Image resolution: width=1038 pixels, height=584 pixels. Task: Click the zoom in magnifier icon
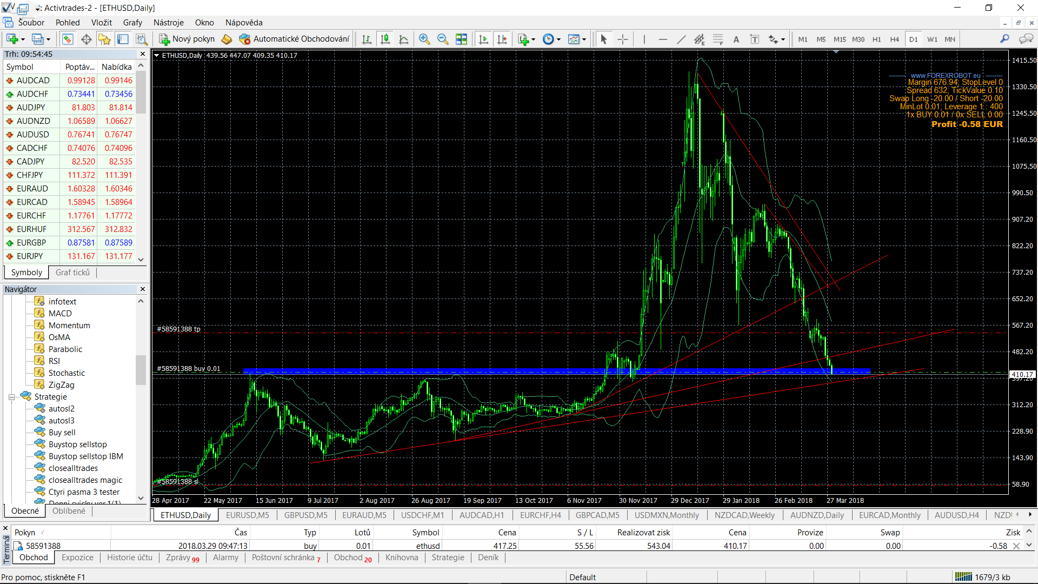424,39
